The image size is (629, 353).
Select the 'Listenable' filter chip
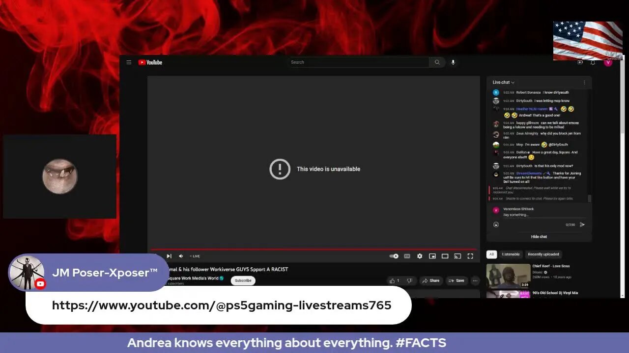(511, 254)
